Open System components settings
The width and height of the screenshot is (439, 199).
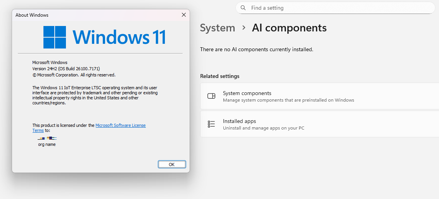tap(320, 96)
